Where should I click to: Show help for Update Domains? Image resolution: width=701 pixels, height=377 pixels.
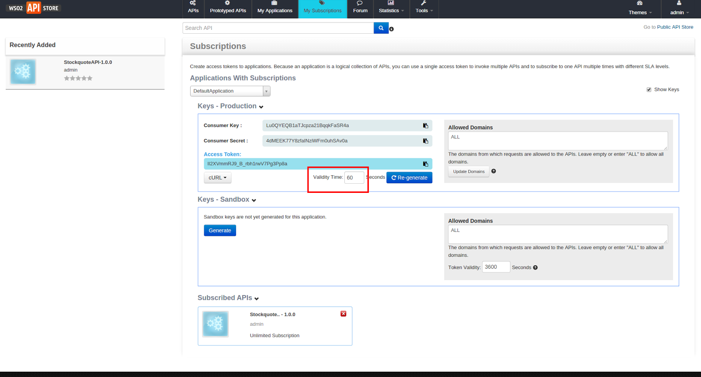(494, 171)
